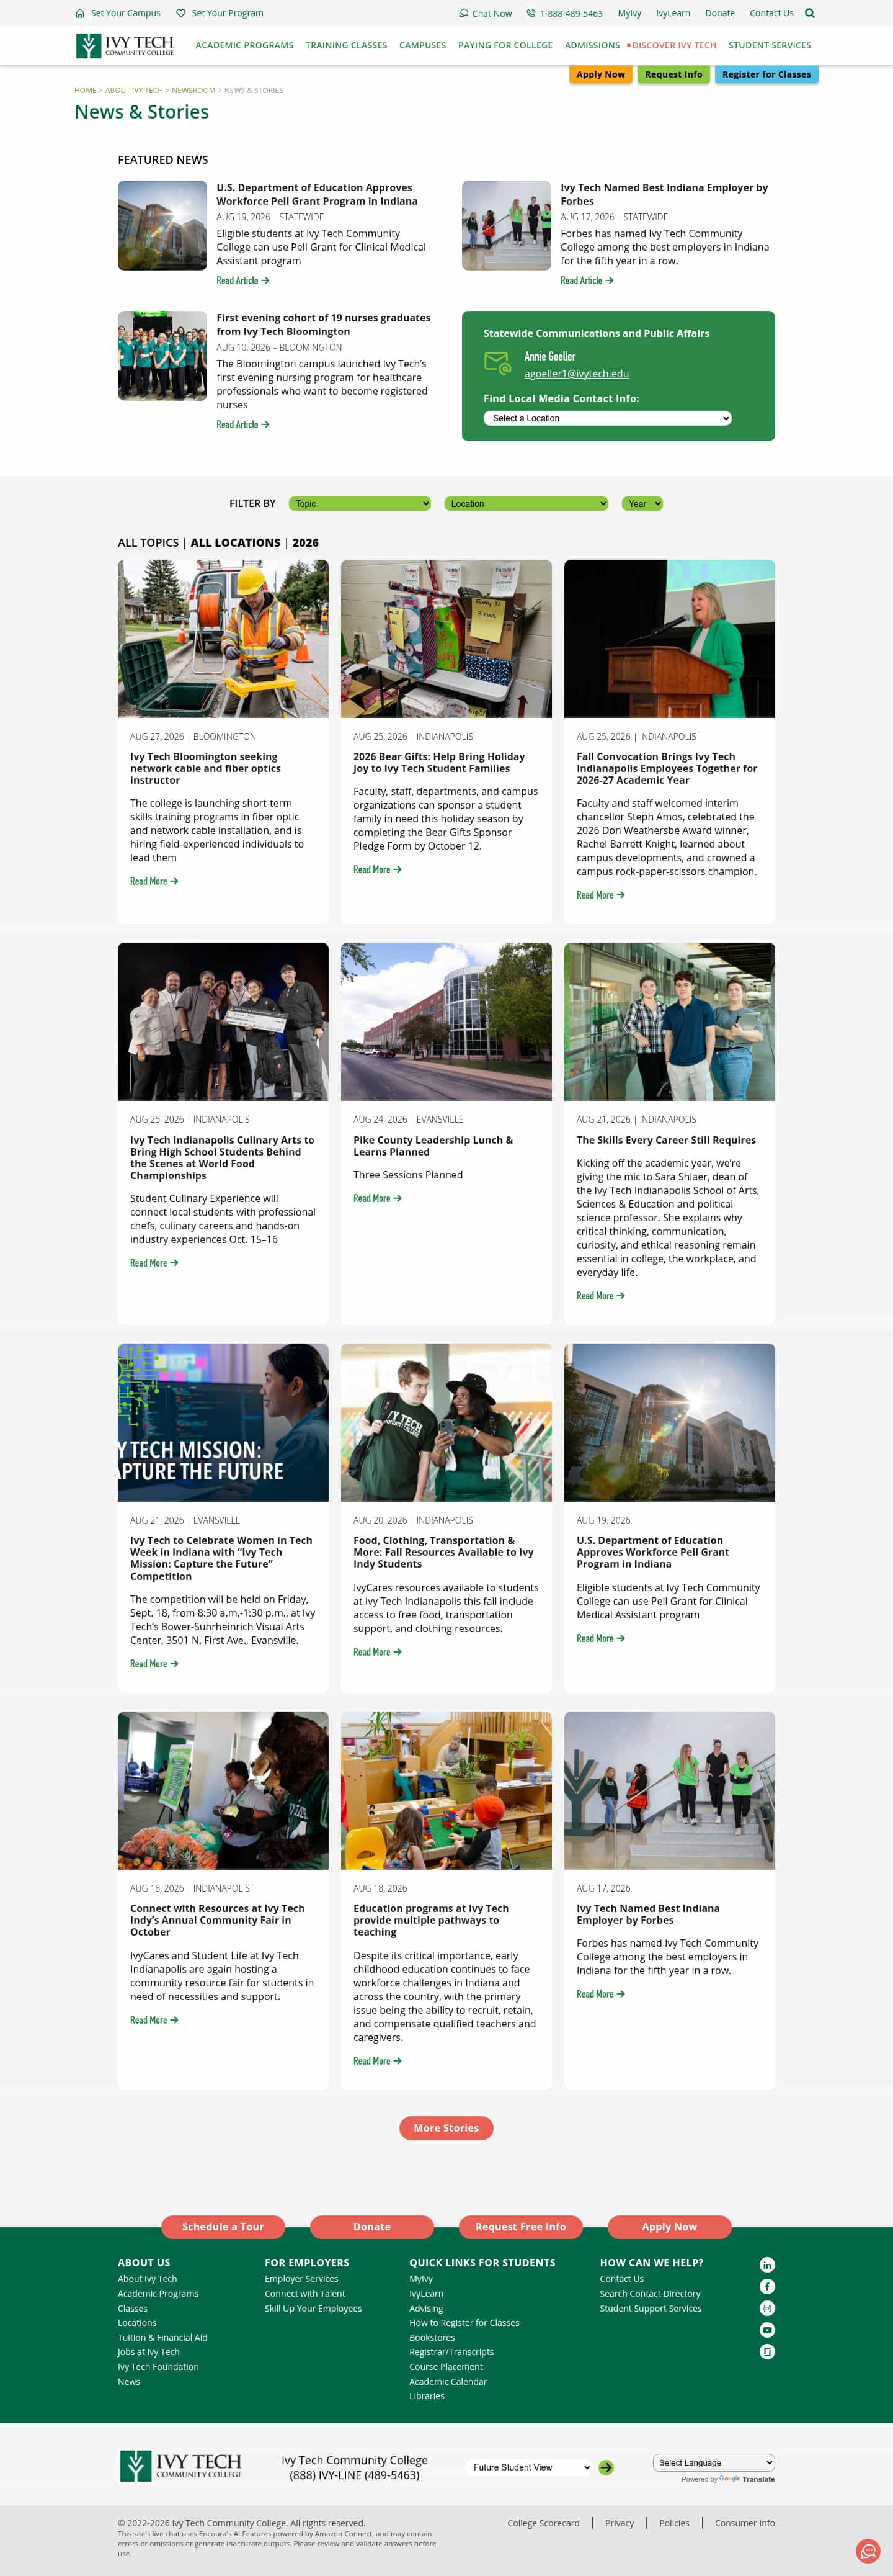The height and width of the screenshot is (2576, 893).
Task: Open fiber optics instructor story thumbnail
Action: click(x=223, y=639)
